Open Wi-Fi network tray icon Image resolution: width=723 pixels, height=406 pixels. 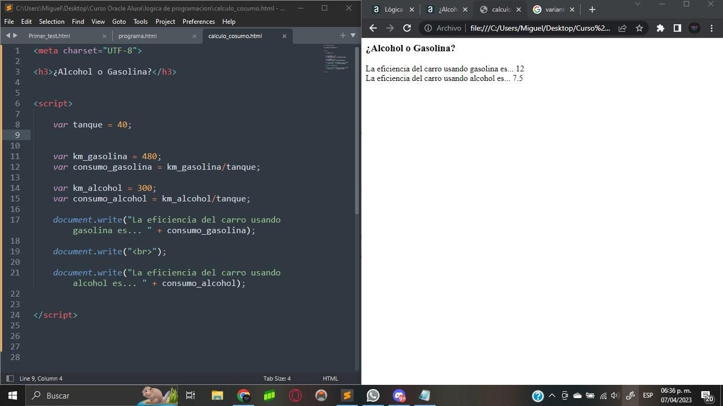click(603, 395)
